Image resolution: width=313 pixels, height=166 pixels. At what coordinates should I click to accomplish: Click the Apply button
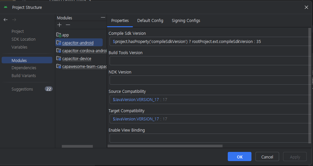[295, 156]
